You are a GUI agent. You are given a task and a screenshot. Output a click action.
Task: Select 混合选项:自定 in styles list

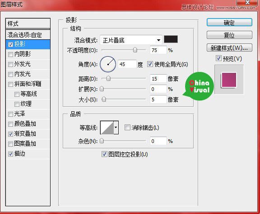click(x=28, y=35)
